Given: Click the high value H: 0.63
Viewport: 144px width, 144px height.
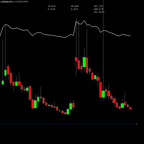Looking at the screenshot, I should (x=75, y=6).
